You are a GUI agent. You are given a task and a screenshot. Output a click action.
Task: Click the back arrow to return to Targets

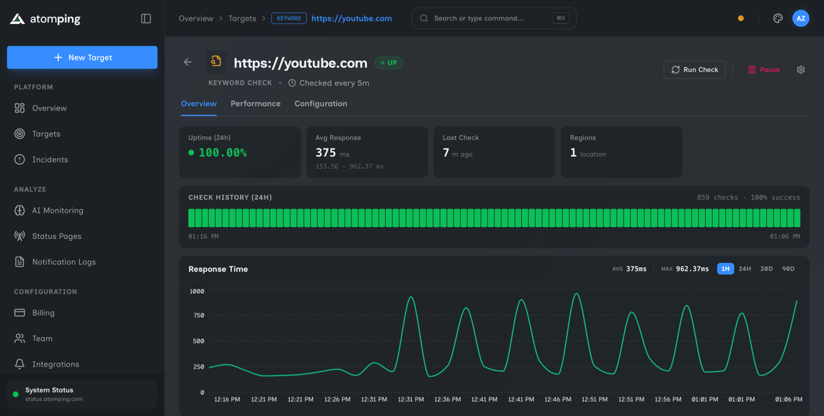(187, 62)
